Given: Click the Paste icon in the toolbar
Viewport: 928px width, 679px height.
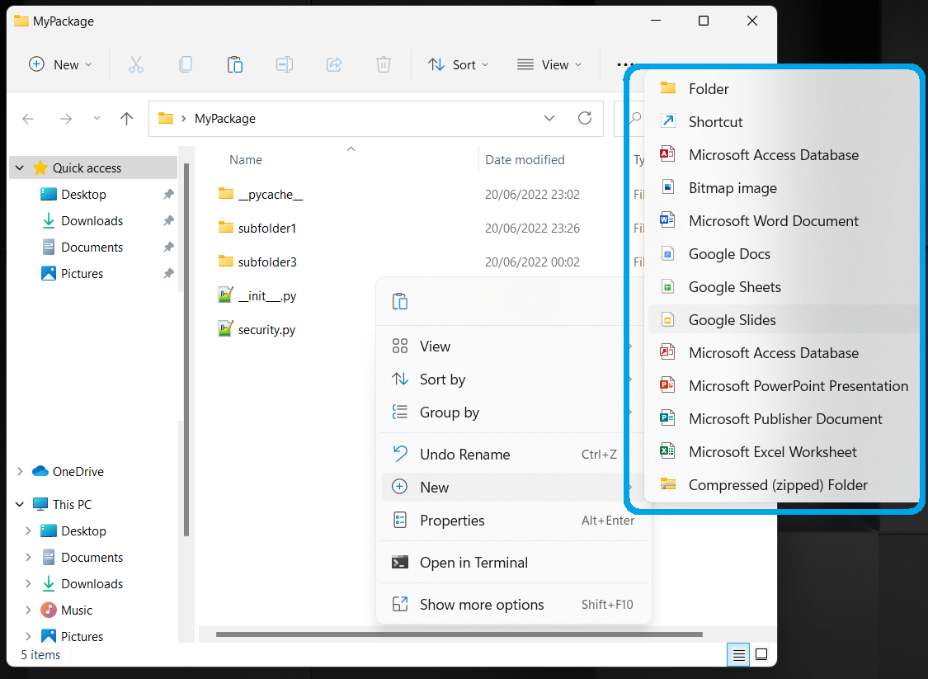Looking at the screenshot, I should click(x=235, y=64).
